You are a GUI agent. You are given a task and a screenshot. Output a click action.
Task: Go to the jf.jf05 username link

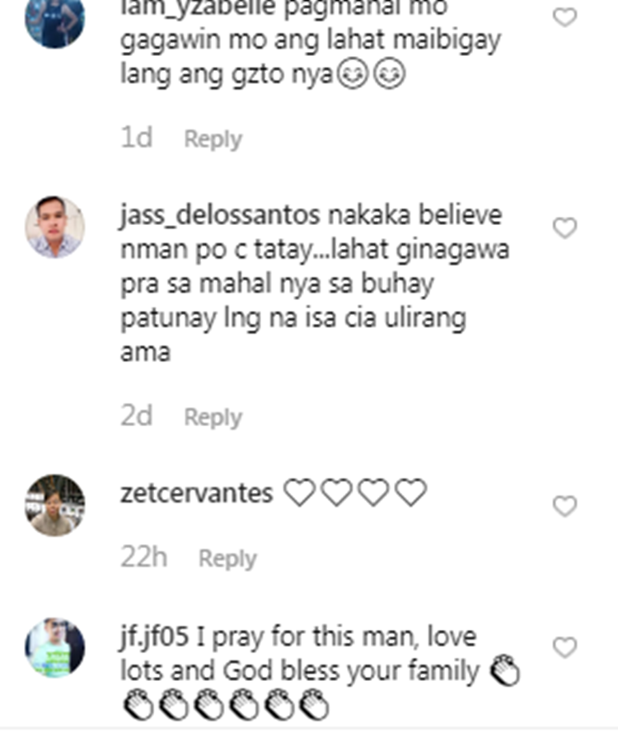click(x=155, y=637)
